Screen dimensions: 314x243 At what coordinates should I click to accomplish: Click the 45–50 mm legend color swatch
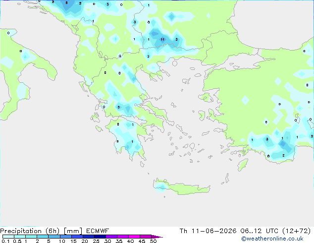click(x=146, y=237)
